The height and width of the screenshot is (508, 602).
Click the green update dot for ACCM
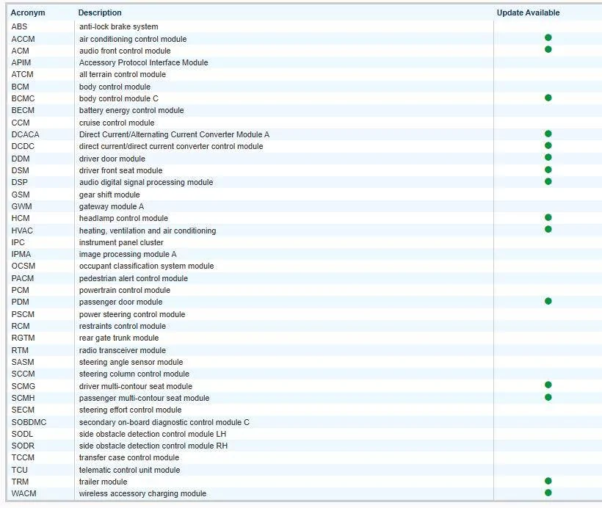click(x=548, y=38)
